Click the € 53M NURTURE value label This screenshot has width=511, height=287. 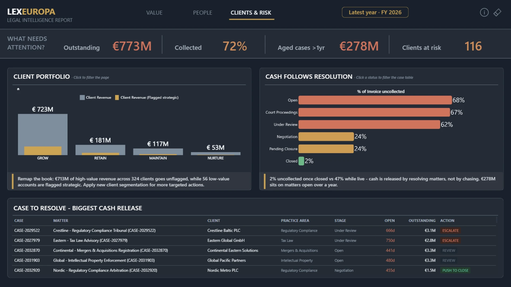(216, 147)
